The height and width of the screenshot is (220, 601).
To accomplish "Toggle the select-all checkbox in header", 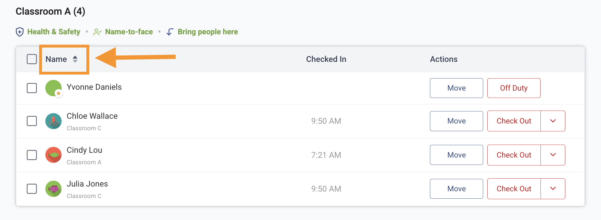I will tap(32, 59).
